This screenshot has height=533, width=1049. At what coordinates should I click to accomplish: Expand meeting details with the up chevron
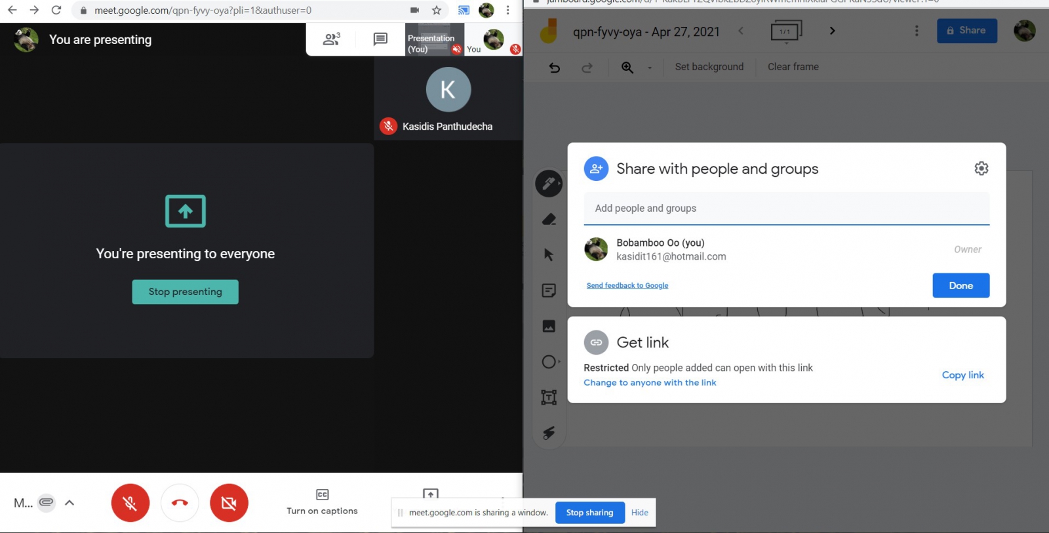tap(69, 503)
